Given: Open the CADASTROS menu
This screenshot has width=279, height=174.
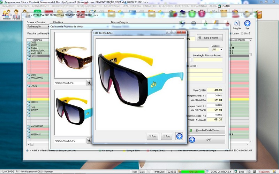Looking at the screenshot, I should click(8, 6).
